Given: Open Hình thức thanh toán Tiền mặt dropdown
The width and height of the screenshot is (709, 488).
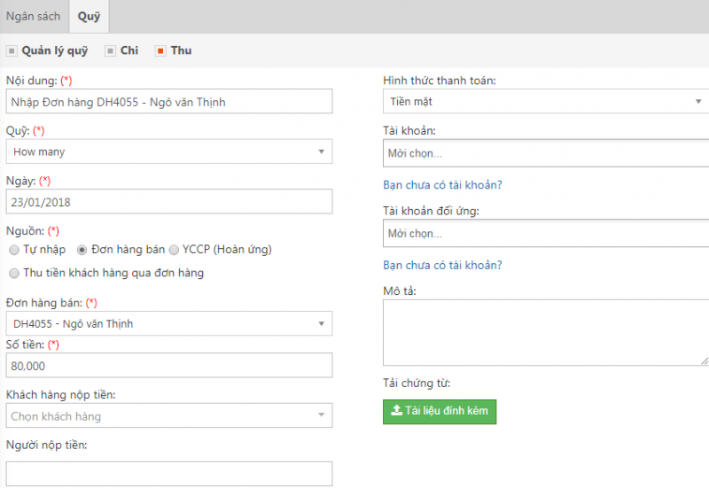Looking at the screenshot, I should pos(546,101).
